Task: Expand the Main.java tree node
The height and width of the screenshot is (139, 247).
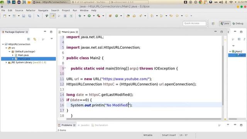Action: 13,55
